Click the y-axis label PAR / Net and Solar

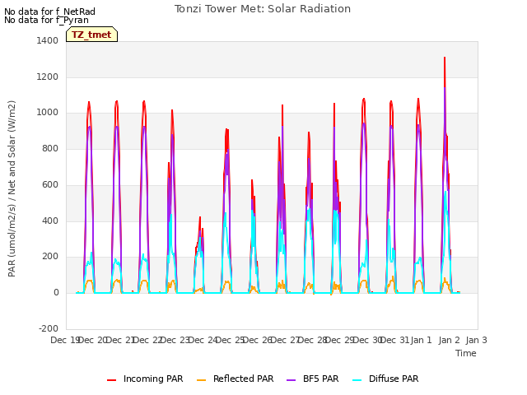pos(12,188)
